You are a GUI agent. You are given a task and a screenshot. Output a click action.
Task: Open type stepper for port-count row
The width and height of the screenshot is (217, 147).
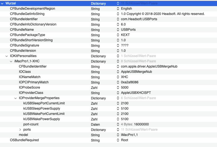click(118, 124)
